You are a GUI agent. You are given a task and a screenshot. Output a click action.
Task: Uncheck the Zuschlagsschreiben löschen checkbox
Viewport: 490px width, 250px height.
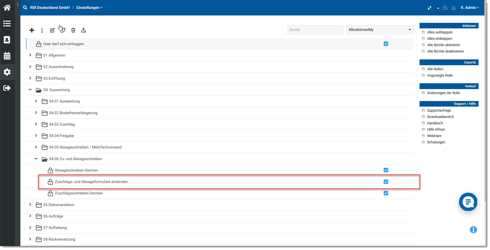(386, 193)
